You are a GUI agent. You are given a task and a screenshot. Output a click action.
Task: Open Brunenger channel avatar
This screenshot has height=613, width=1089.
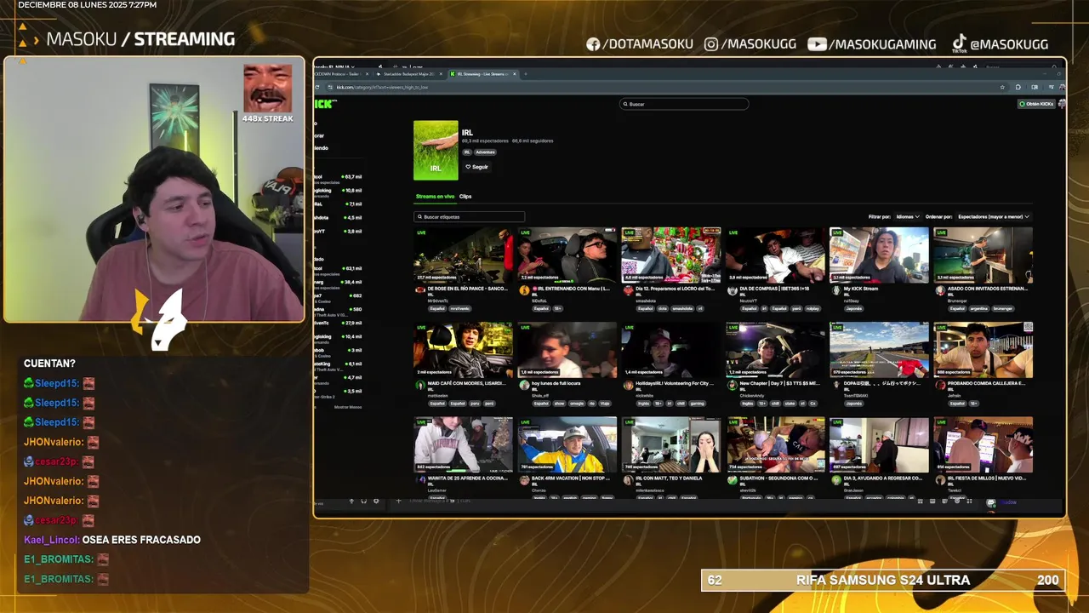click(939, 290)
